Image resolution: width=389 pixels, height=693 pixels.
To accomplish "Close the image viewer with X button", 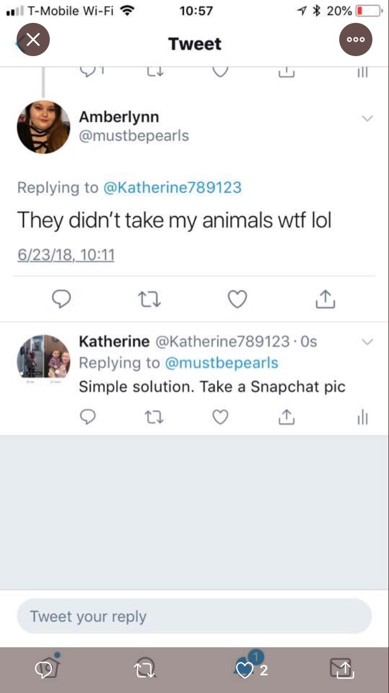I will (x=33, y=39).
